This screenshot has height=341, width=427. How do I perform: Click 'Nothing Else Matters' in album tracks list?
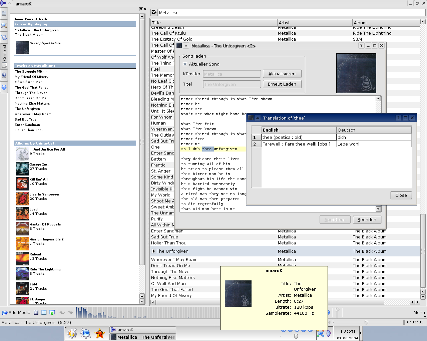click(x=32, y=104)
